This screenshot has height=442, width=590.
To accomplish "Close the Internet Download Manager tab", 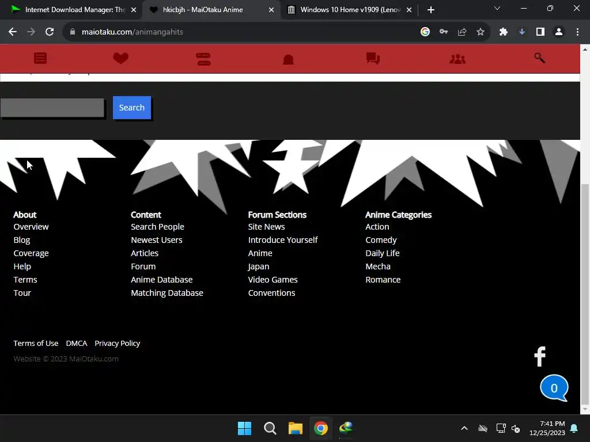I will tap(134, 10).
